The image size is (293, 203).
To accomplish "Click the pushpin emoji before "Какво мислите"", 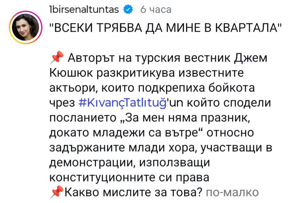I will point(57,192).
